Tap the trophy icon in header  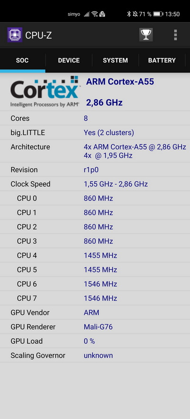tap(146, 35)
